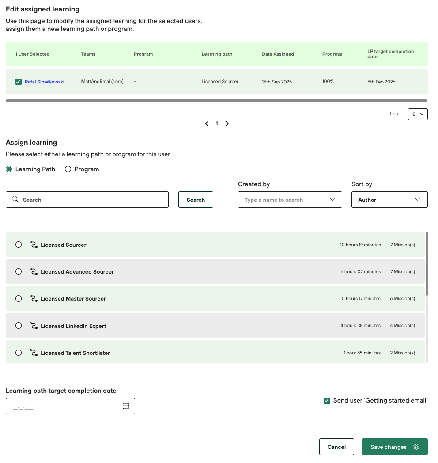Uncheck the Rafal Slowikowski user checkbox

coord(19,82)
